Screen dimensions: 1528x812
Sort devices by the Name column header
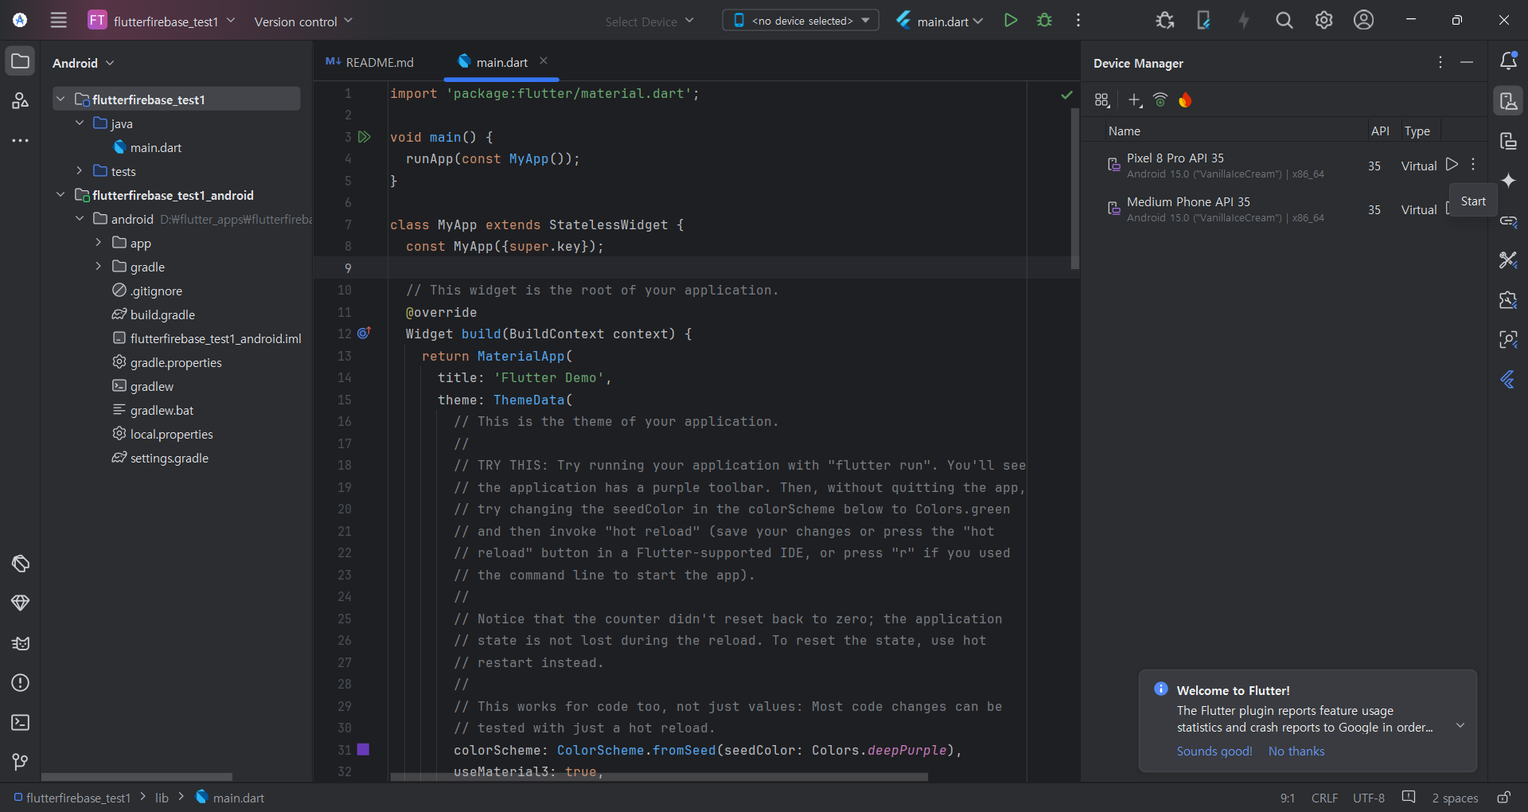tap(1125, 131)
